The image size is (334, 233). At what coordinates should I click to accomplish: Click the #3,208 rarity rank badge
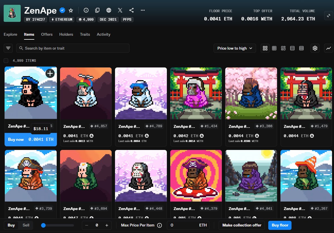(x=264, y=126)
